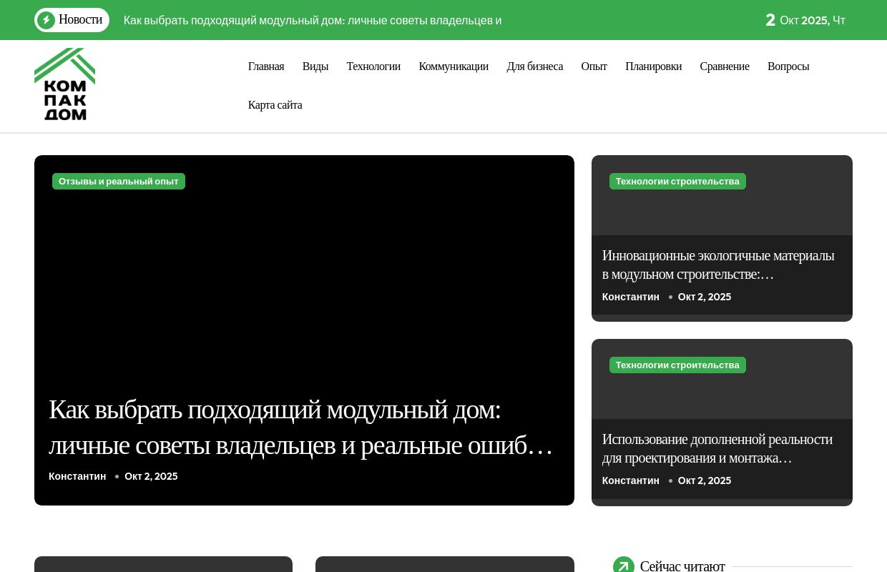Viewport: 887px width, 572px height.
Task: Click the Опыт navigation link
Action: click(594, 66)
